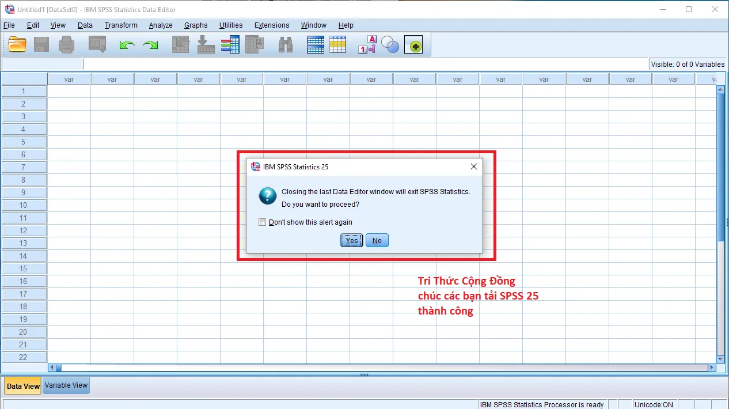This screenshot has width=729, height=409.
Task: Open the Use Variable Sets icon
Action: [x=390, y=44]
